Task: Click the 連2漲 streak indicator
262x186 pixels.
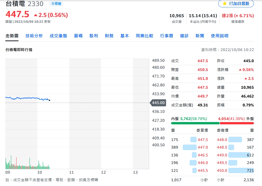Action: point(238,16)
